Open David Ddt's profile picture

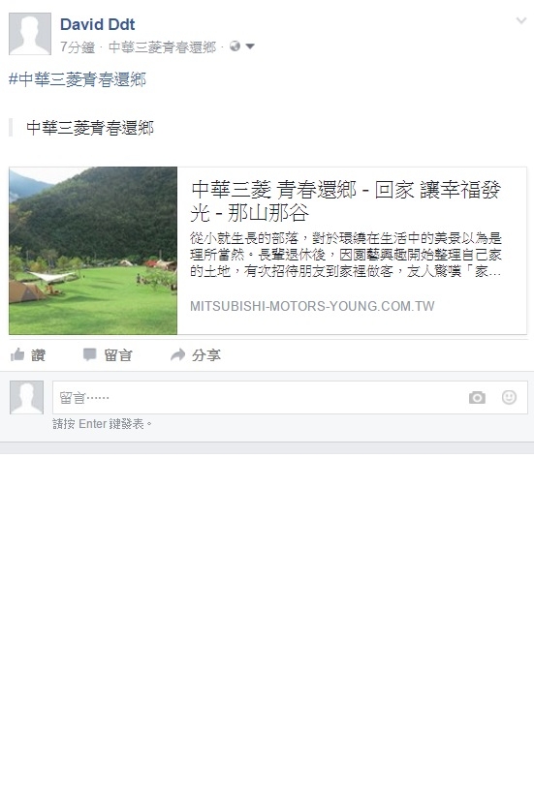pos(30,34)
